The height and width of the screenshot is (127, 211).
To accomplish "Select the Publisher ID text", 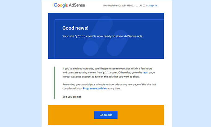I will coord(125,6).
